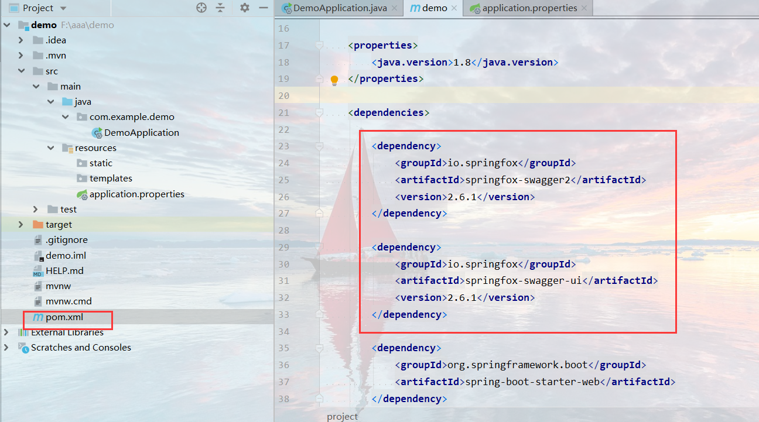Click the yellow intention bulb near line 19
Viewport: 759px width, 422px height.
pos(334,79)
